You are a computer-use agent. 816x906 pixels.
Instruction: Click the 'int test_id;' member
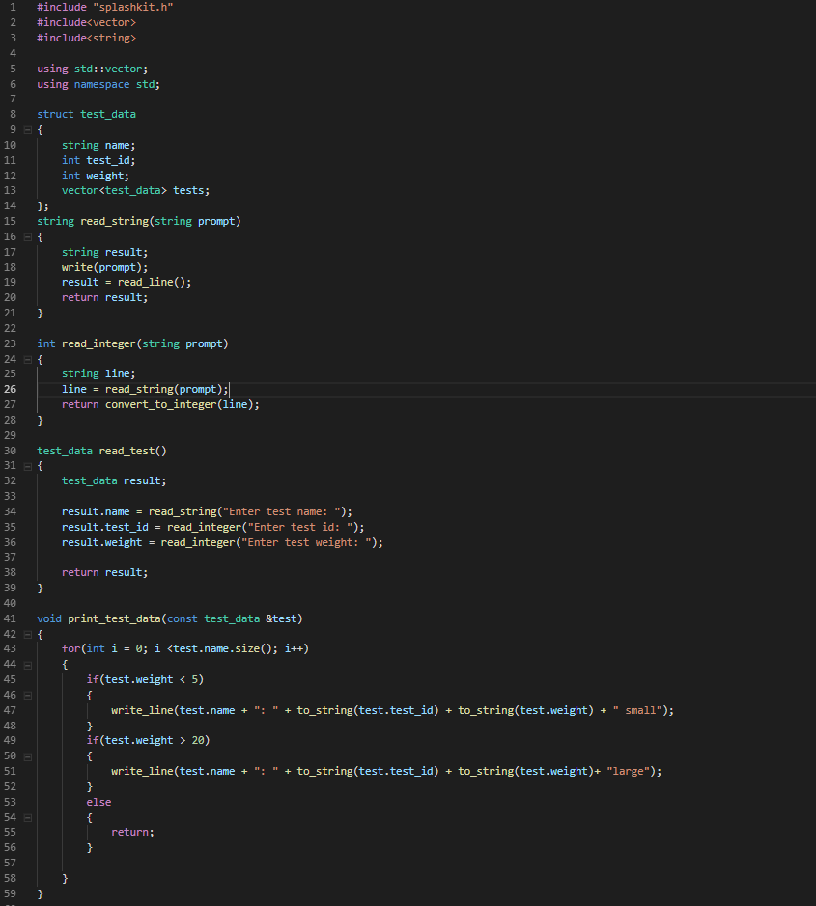tap(98, 160)
